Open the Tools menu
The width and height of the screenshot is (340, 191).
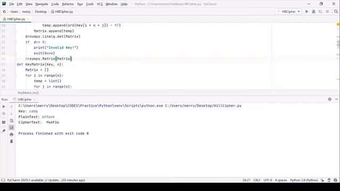pos(90,4)
